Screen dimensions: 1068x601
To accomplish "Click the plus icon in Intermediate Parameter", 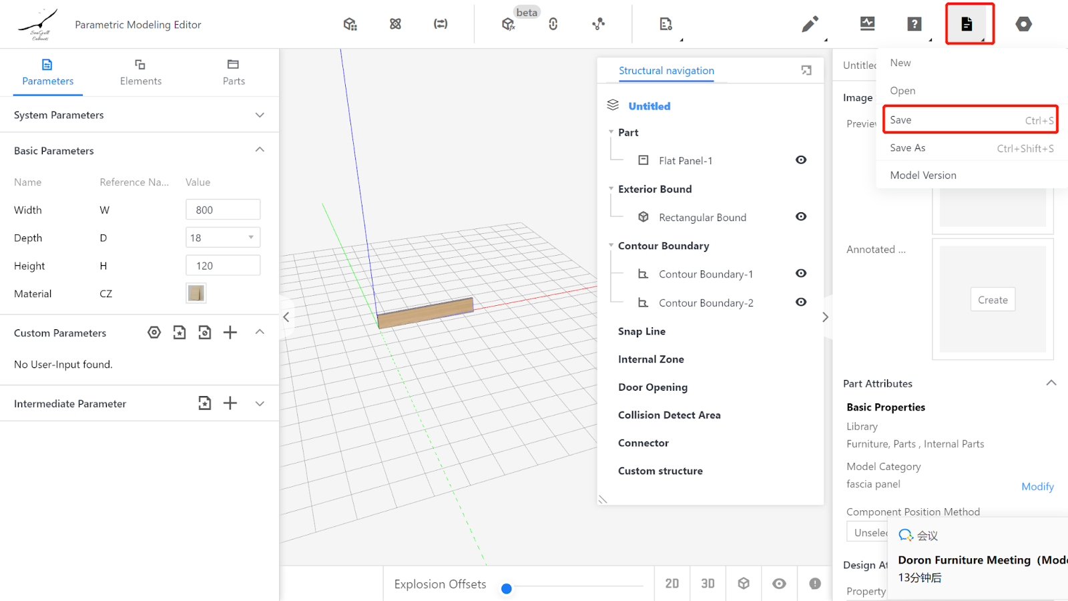I will pyautogui.click(x=230, y=403).
